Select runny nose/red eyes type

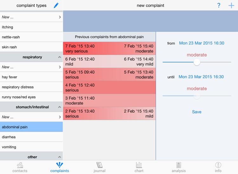tap(31, 97)
